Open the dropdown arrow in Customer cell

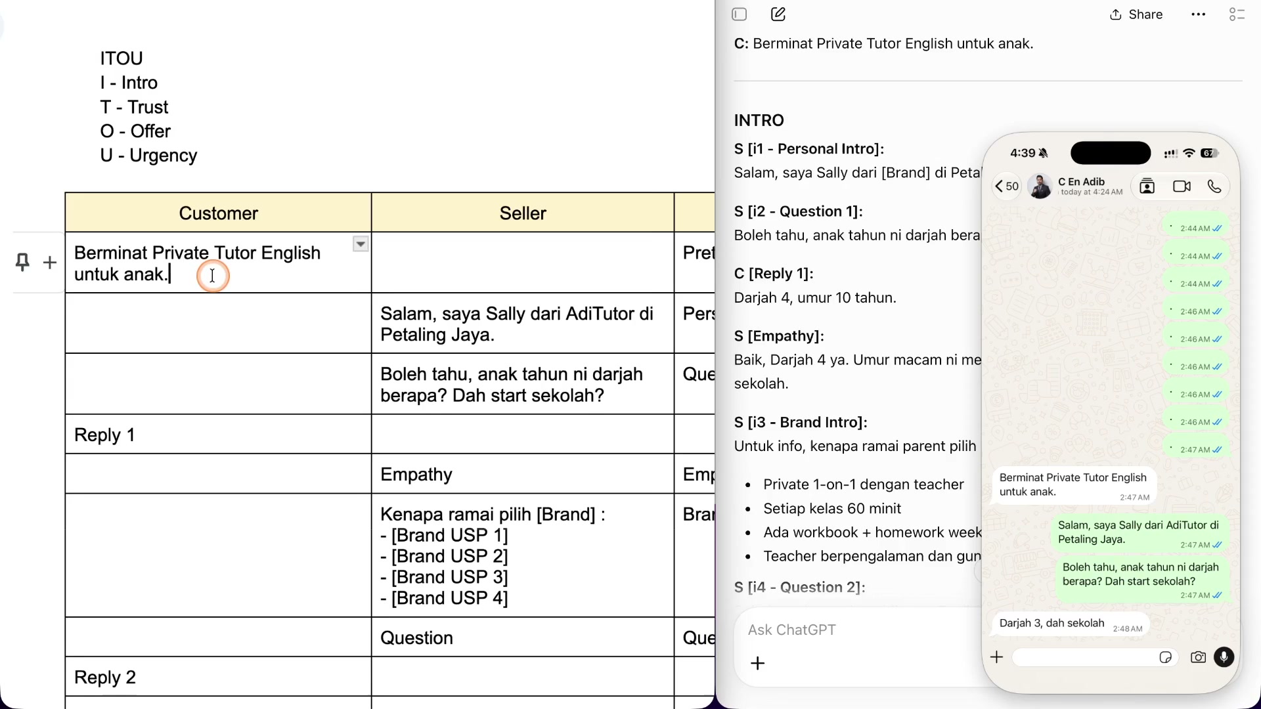tap(361, 244)
